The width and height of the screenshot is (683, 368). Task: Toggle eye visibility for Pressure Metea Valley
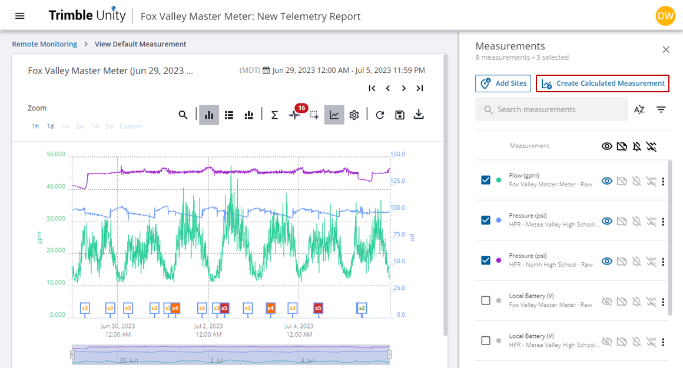coord(607,221)
